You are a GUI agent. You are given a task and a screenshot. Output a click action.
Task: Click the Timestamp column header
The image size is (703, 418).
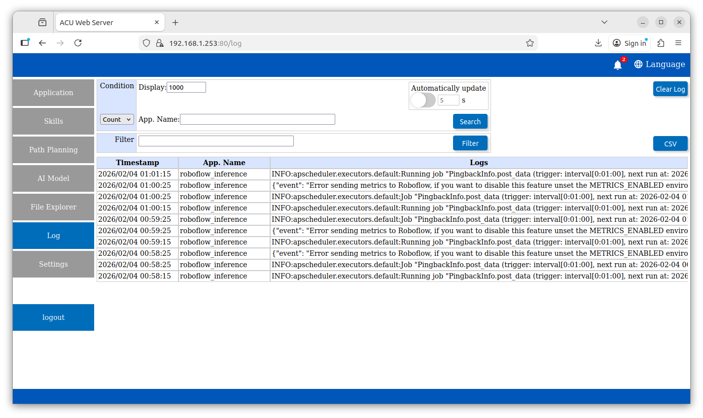tap(138, 163)
